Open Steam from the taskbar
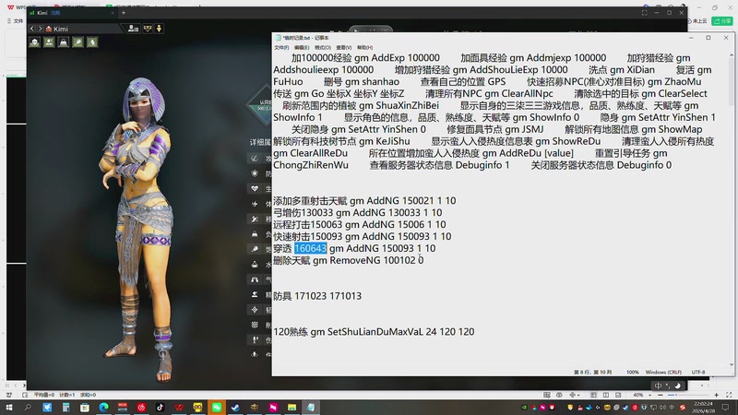The height and width of the screenshot is (415, 738). pyautogui.click(x=235, y=408)
